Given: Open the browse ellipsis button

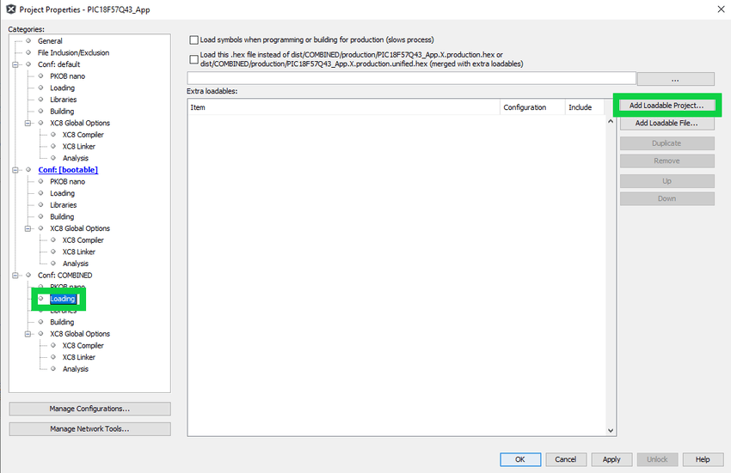Looking at the screenshot, I should point(675,79).
